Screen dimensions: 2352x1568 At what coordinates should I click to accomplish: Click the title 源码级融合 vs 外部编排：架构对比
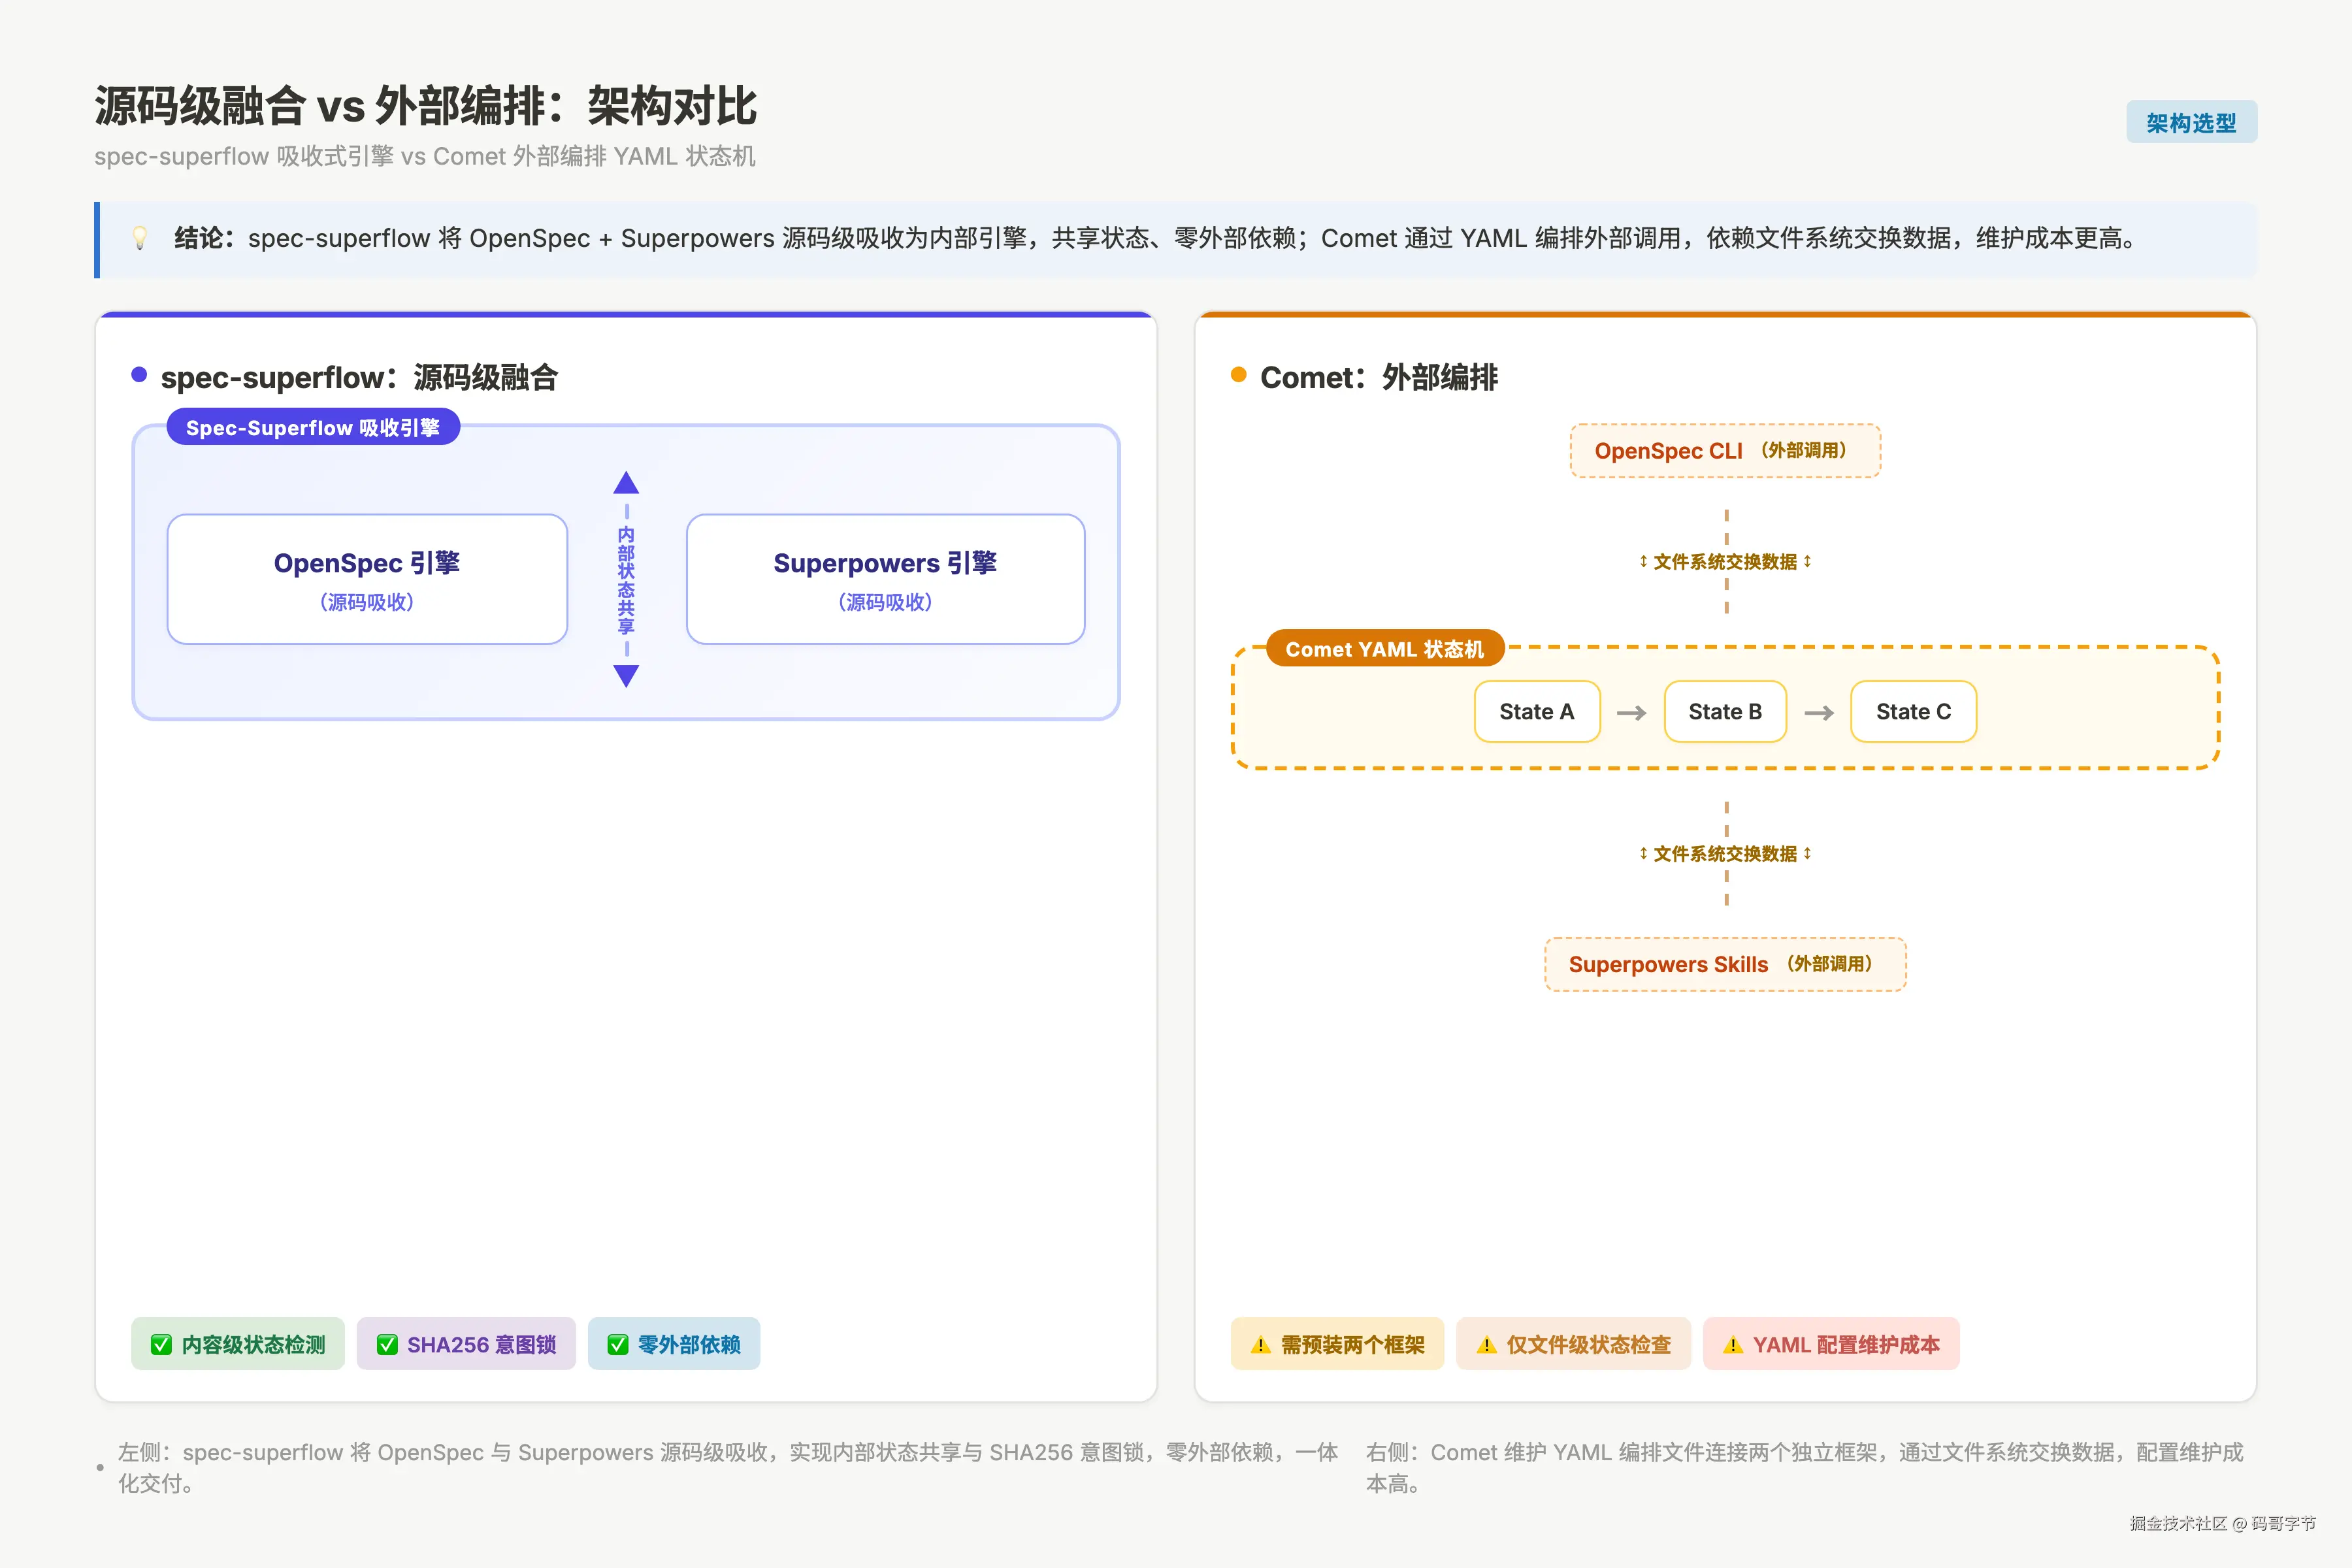point(426,106)
